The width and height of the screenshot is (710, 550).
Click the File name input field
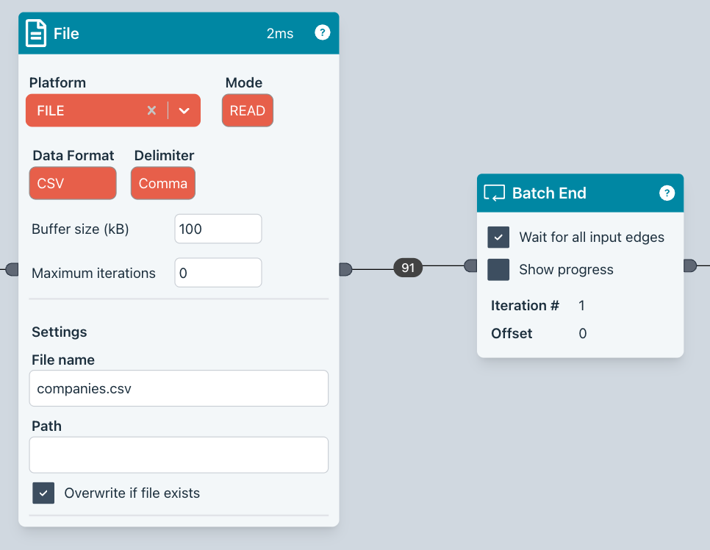click(179, 388)
